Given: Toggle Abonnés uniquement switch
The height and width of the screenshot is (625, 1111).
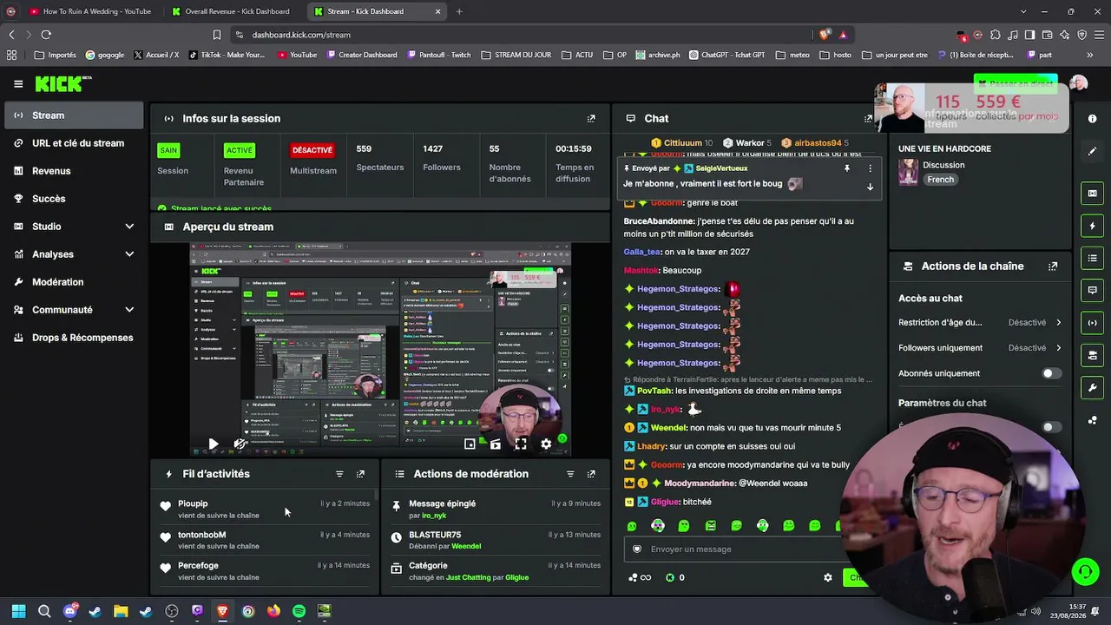Looking at the screenshot, I should tap(1051, 373).
